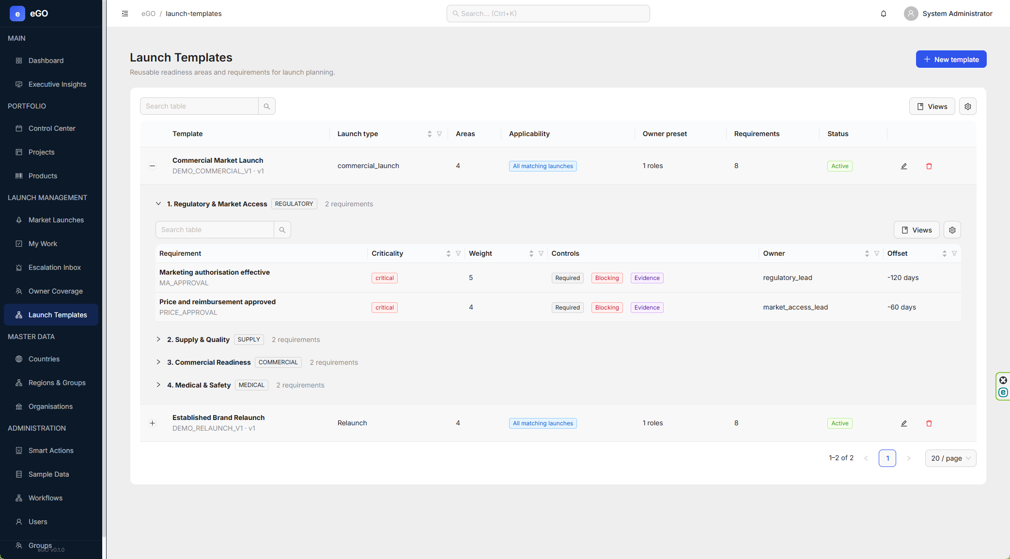The height and width of the screenshot is (559, 1010).
Task: Create a New template
Action: (951, 59)
